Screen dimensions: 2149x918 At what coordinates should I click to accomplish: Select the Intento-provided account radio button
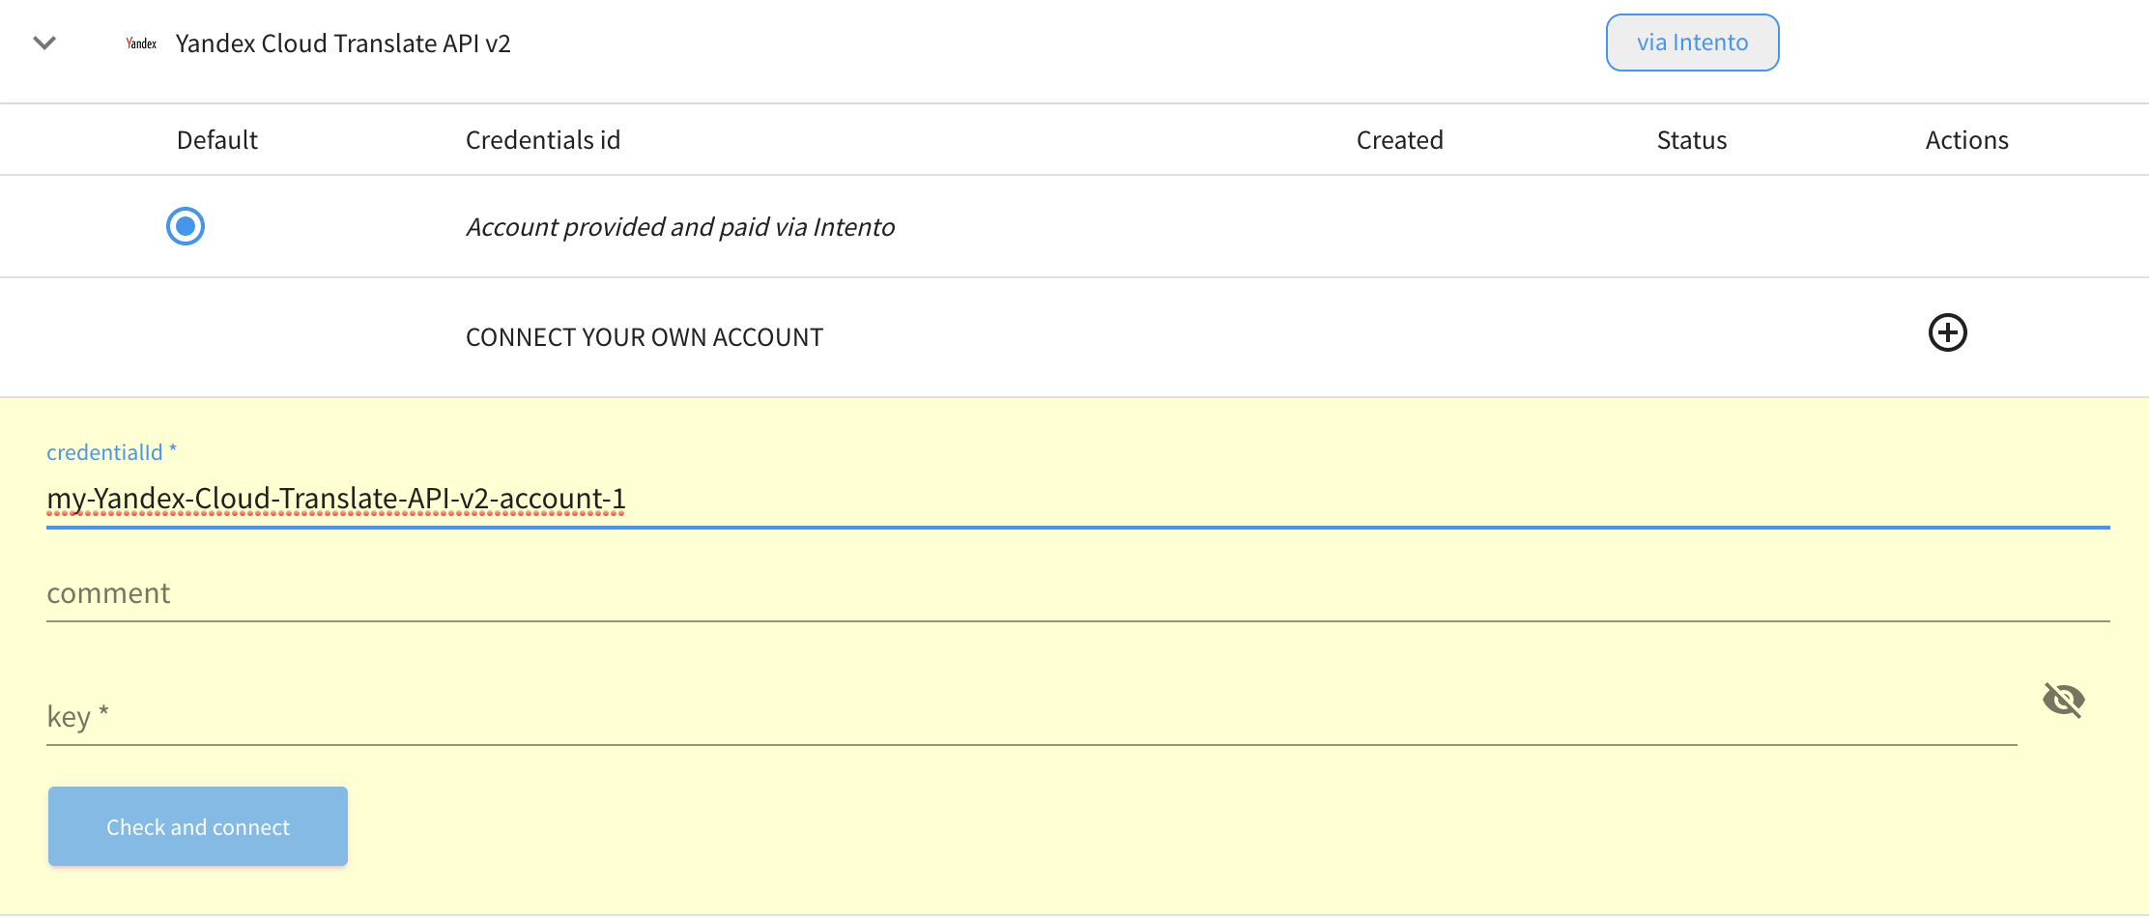pos(186,226)
